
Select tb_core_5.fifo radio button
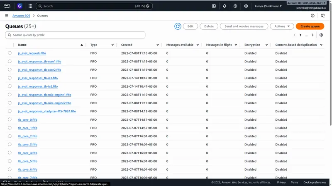pos(10,161)
